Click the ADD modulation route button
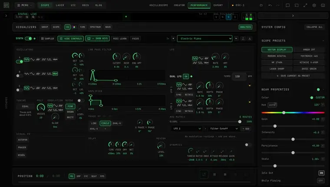This screenshot has width=330, height=187. click(x=246, y=128)
